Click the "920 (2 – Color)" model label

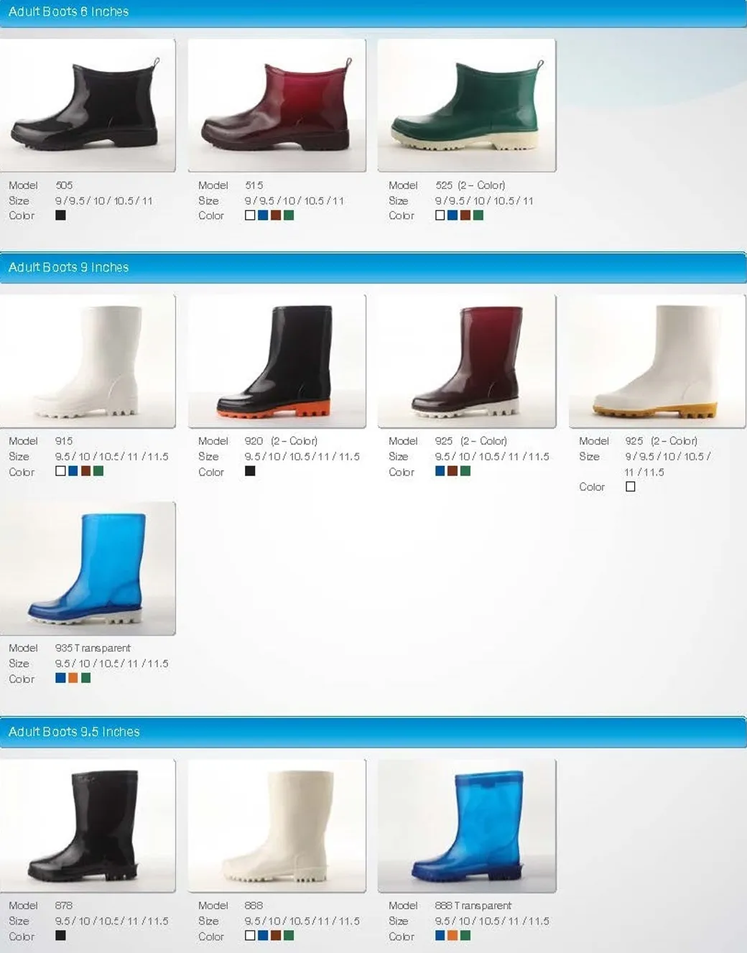[x=281, y=441]
